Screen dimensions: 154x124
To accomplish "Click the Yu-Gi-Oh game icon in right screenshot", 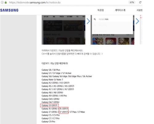I will (x=98, y=41).
